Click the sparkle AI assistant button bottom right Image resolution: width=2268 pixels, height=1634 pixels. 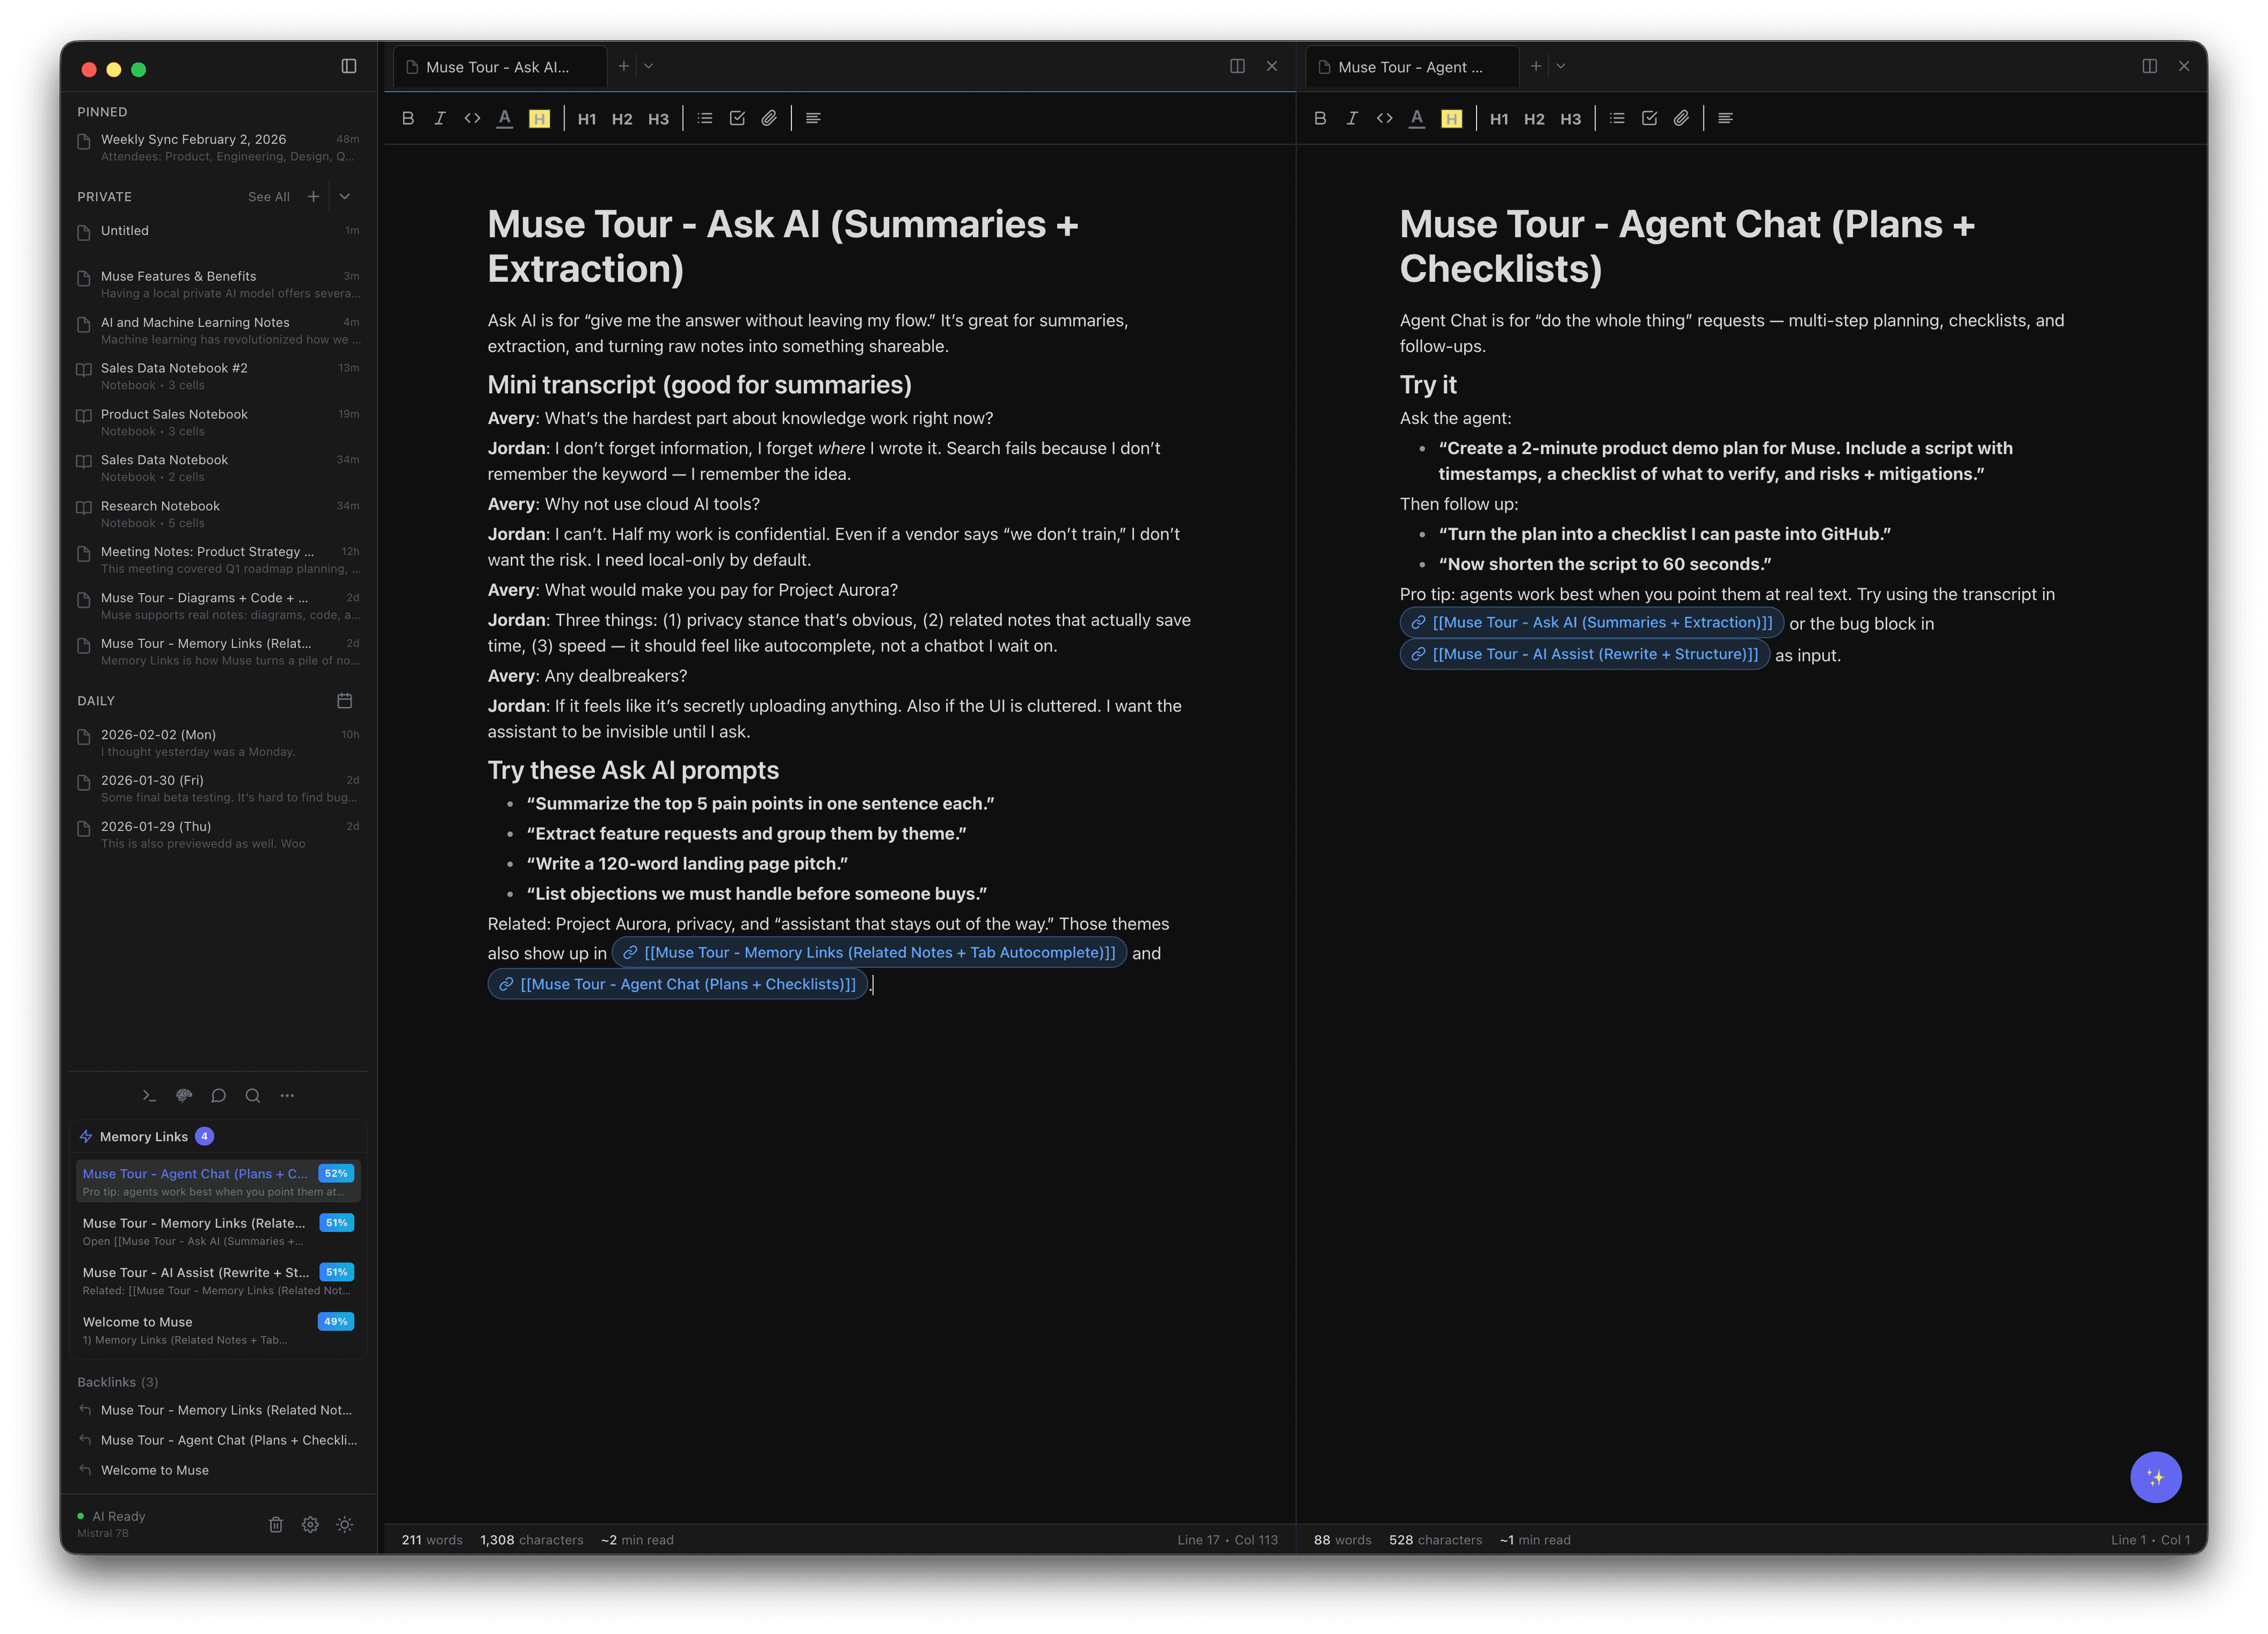(x=2156, y=1477)
